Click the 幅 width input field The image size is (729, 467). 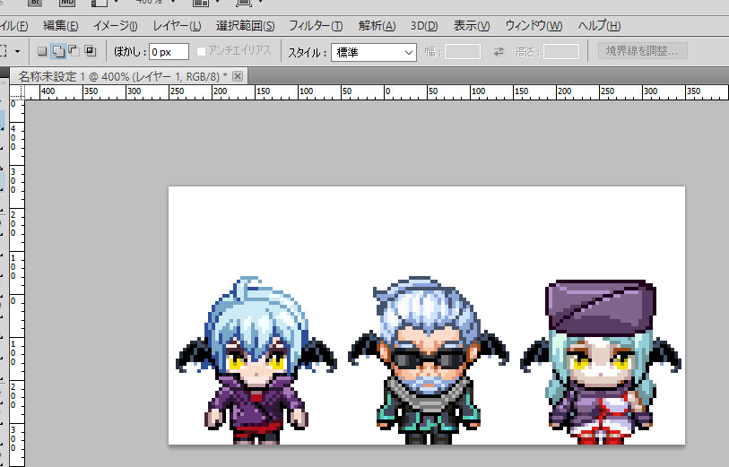(463, 52)
